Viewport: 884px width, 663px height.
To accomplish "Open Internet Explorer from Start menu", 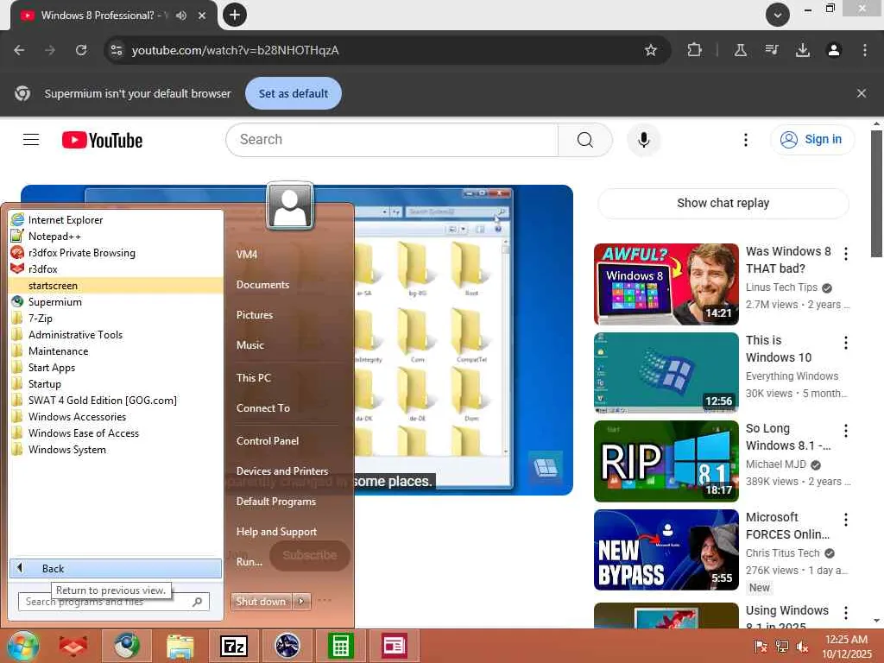I will click(x=116, y=220).
